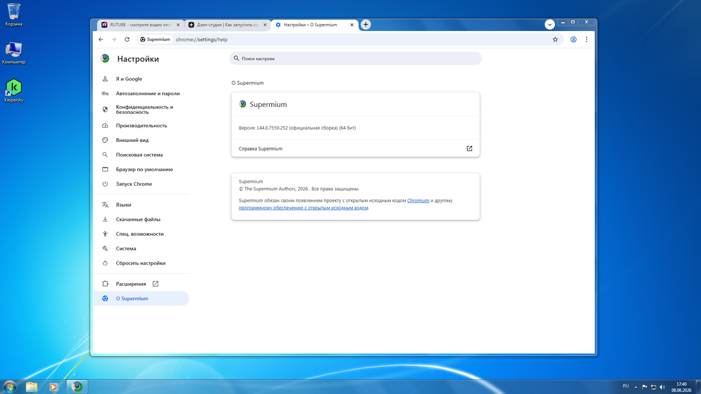Open Расширения in the sidebar
This screenshot has width=701, height=394.
tap(141, 284)
